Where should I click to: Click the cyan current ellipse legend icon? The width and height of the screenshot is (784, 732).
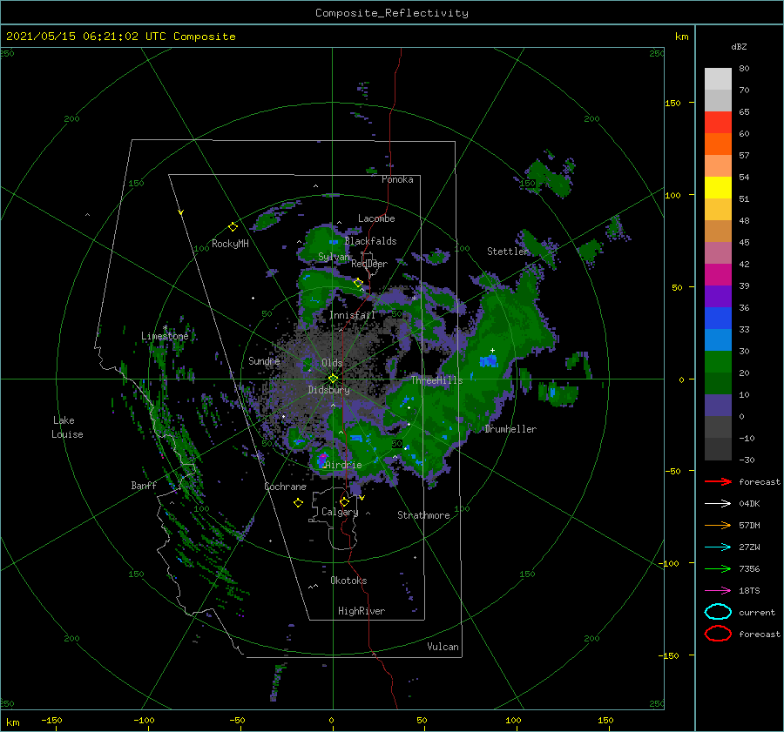pos(718,612)
